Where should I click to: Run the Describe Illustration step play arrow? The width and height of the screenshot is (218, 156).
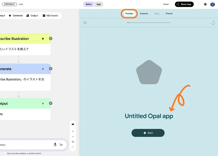point(43,39)
